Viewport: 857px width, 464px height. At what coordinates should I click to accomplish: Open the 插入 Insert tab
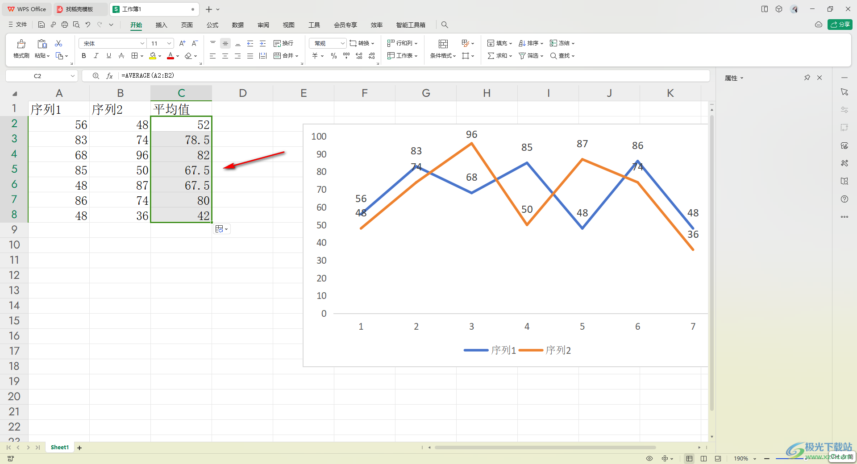[x=161, y=25]
